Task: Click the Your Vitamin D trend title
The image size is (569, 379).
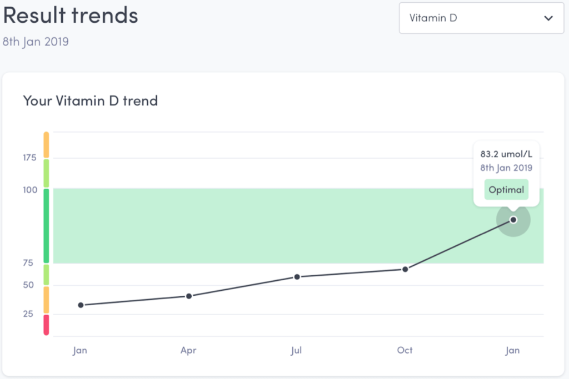Action: [x=90, y=101]
